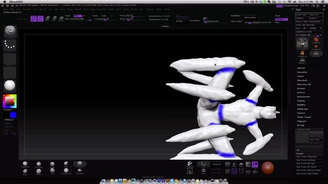
Task: Open the Wi-Fi status menu
Action: tap(289, 2)
